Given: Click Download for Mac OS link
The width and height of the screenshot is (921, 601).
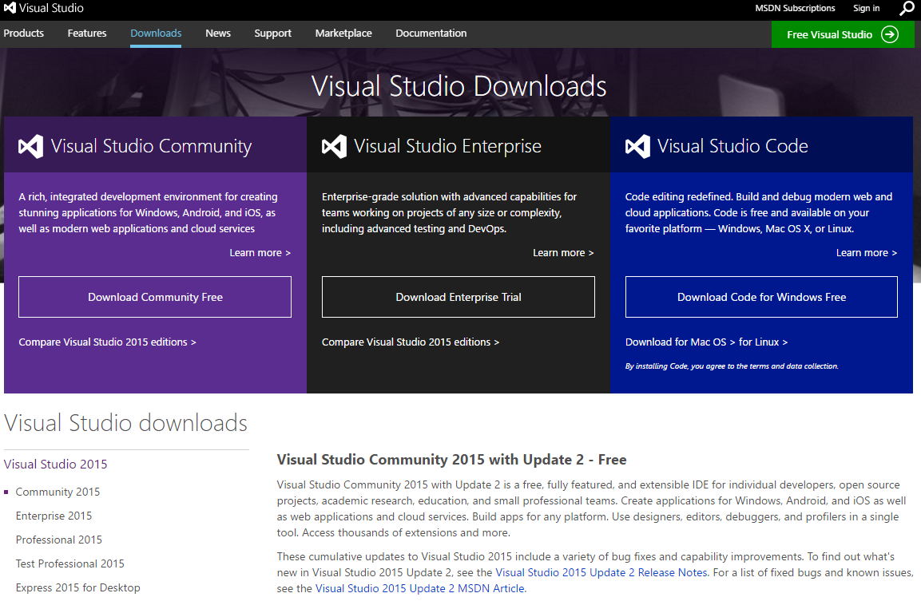Looking at the screenshot, I should (681, 342).
